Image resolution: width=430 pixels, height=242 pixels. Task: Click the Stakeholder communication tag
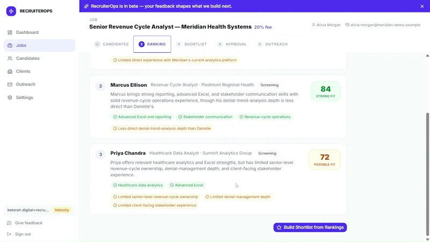[x=205, y=117]
